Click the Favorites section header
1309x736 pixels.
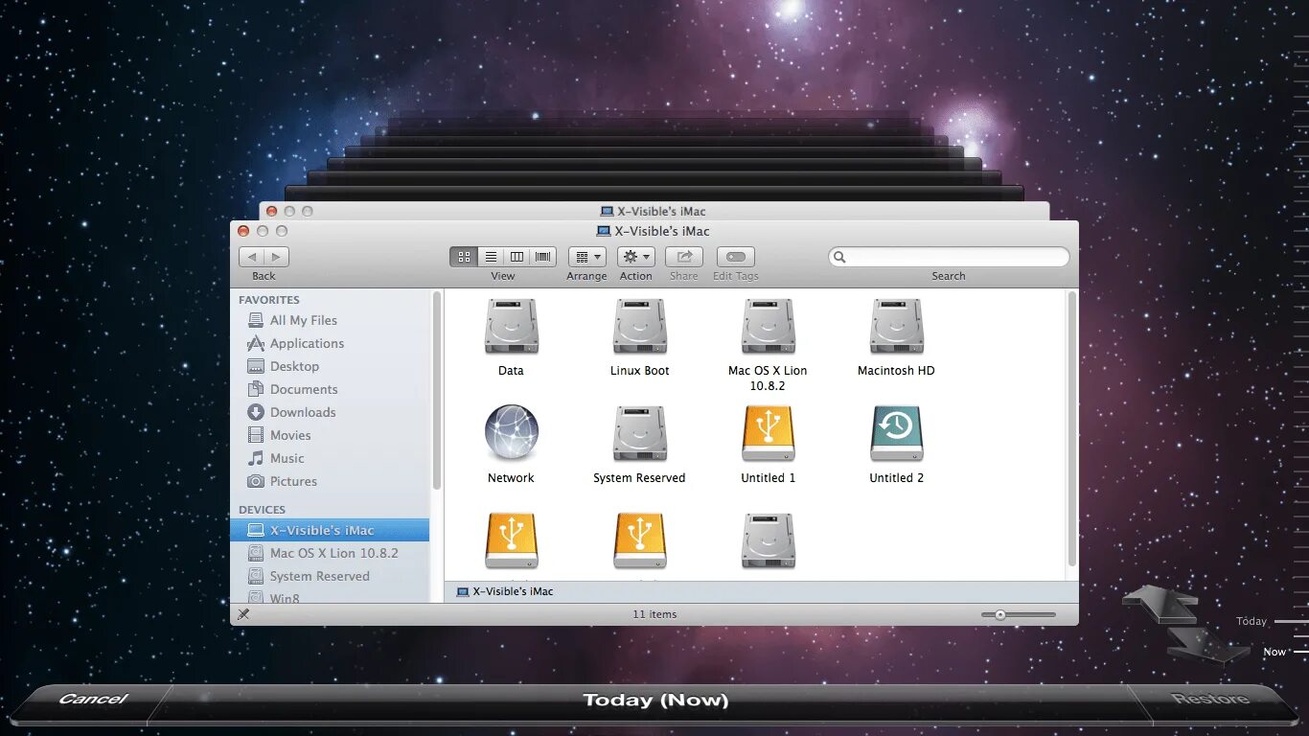click(269, 300)
